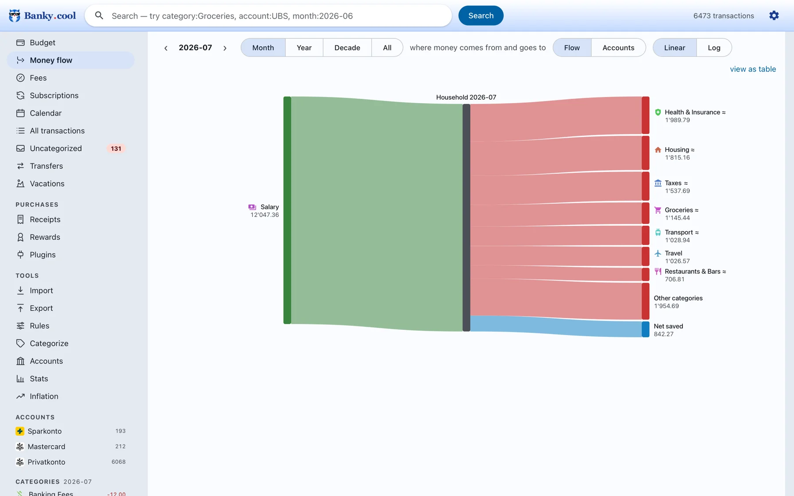Viewport: 794px width, 496px height.
Task: Click the Inflation trend icon
Action: pos(20,396)
